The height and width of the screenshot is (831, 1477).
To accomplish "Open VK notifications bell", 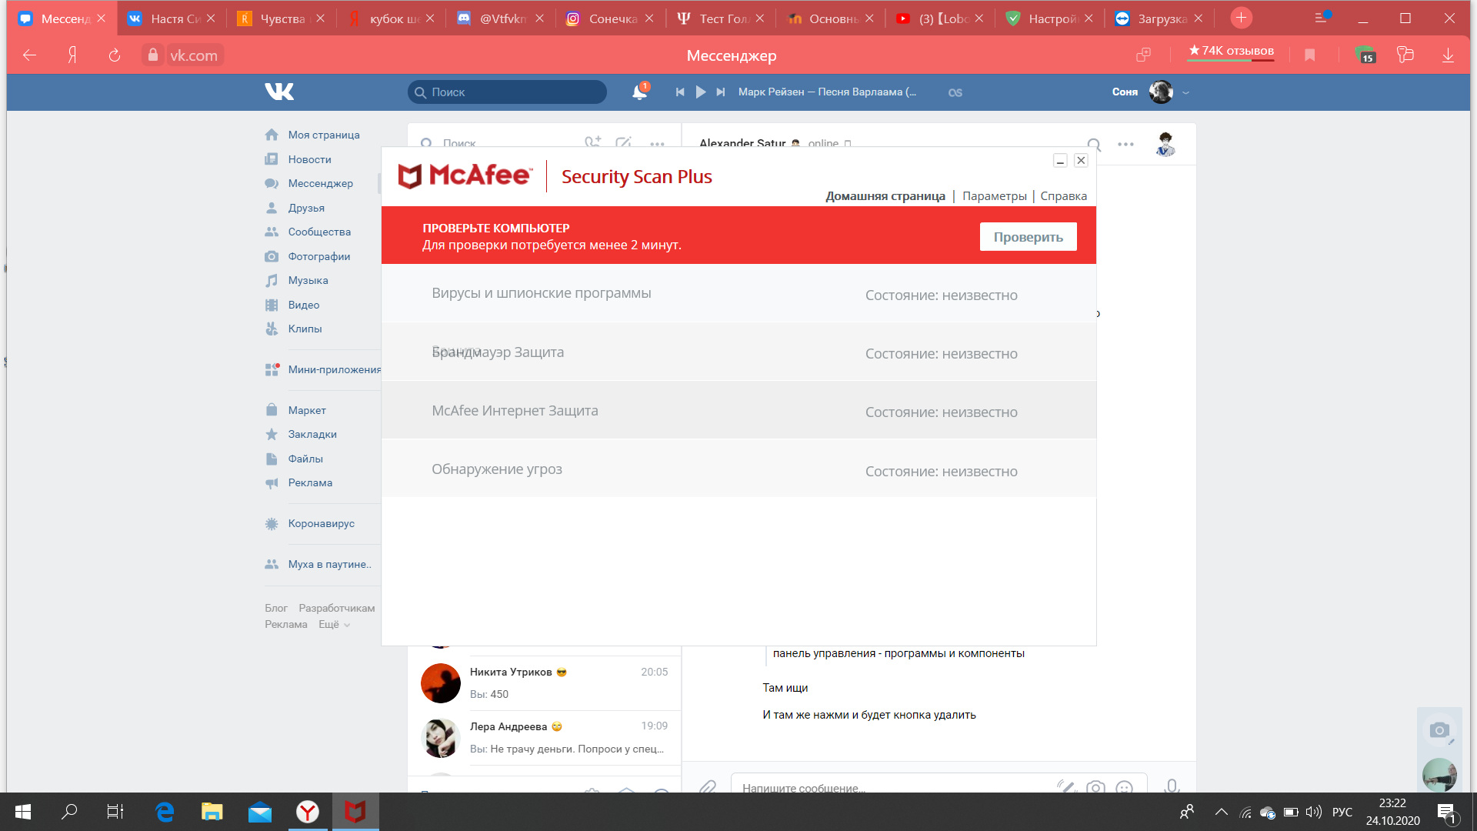I will 639,92.
